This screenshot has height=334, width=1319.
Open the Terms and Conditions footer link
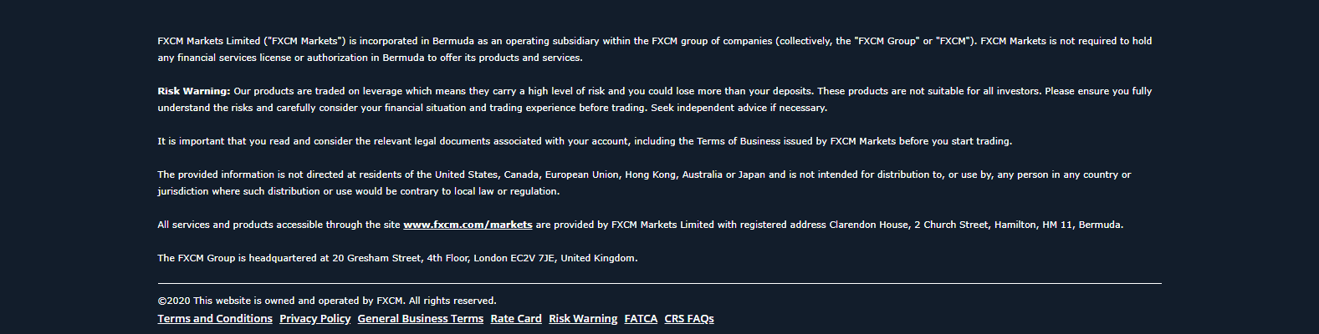pos(215,319)
